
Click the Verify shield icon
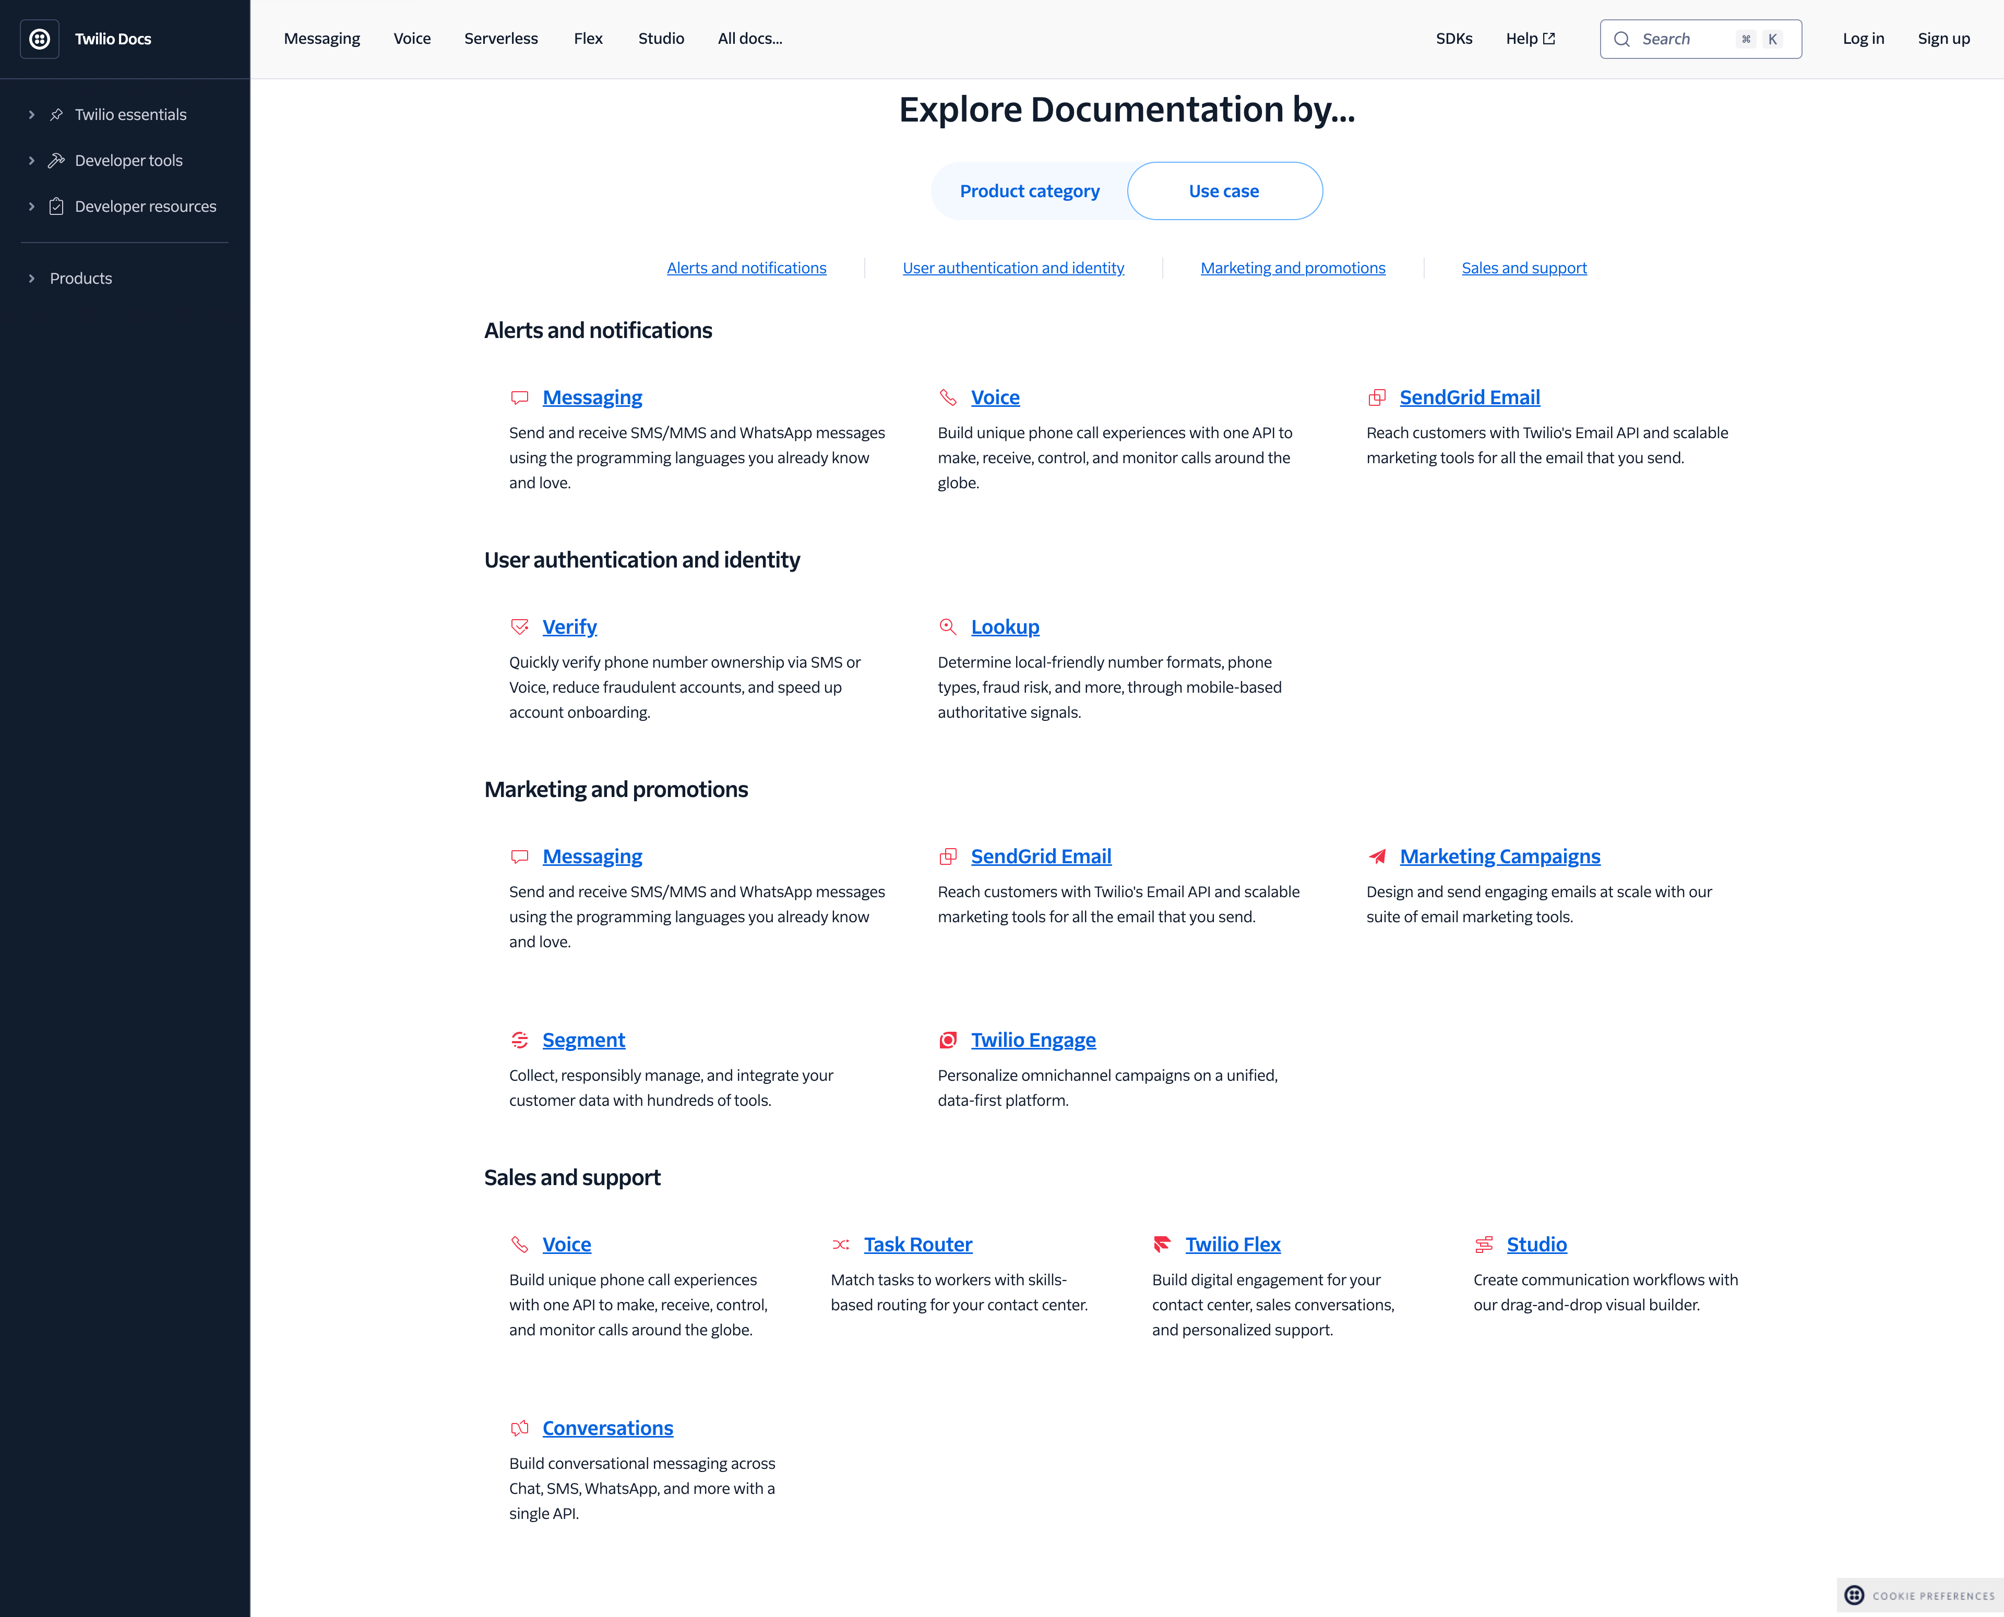click(519, 627)
